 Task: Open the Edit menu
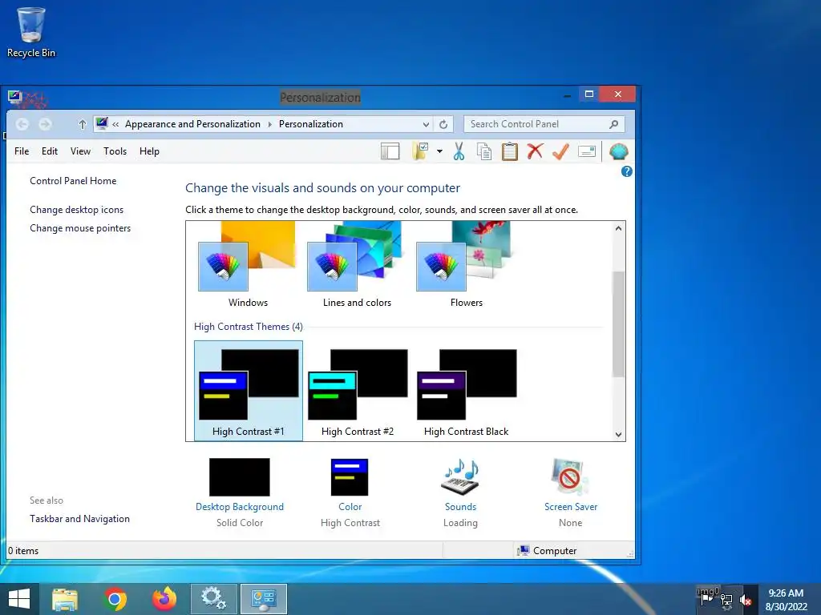tap(50, 151)
